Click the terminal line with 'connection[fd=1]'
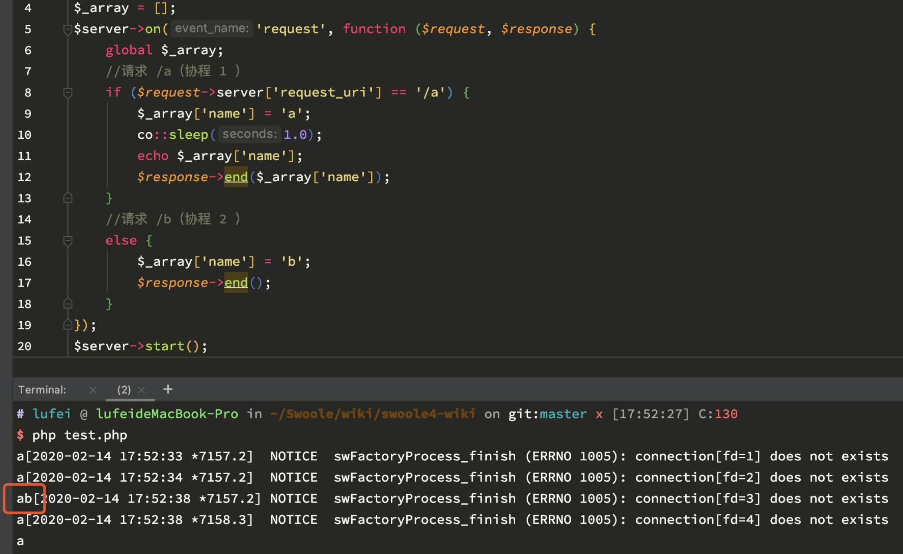Screen dimensions: 903x554 pos(453,456)
